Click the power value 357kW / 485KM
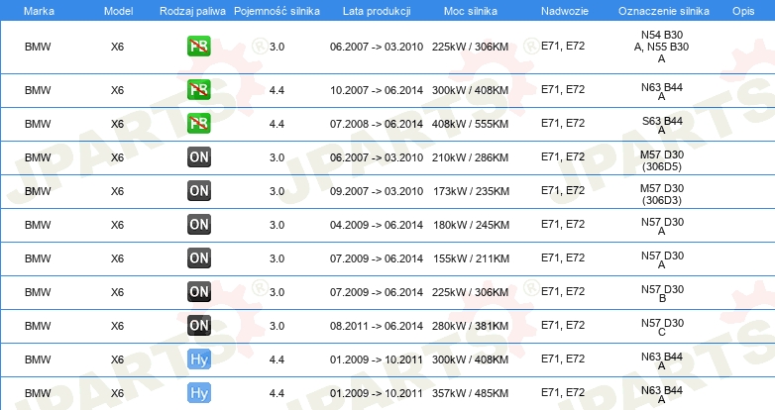Viewport: 775px width, 410px height. pos(470,393)
